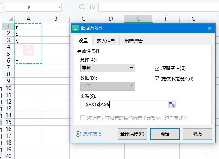This screenshot has width=219, height=159.
Task: Switch to the 出错警告 tab
Action: coord(133,41)
